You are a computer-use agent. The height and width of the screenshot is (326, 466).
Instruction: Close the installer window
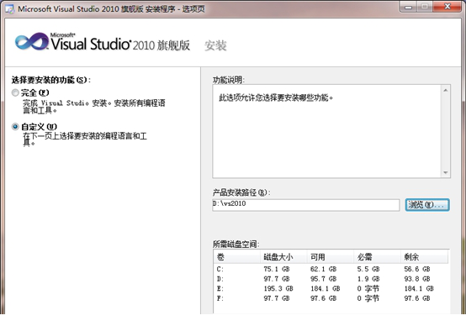coord(447,7)
